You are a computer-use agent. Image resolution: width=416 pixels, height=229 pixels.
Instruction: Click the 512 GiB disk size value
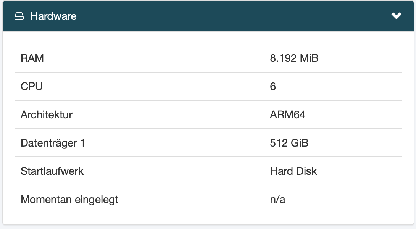(289, 143)
